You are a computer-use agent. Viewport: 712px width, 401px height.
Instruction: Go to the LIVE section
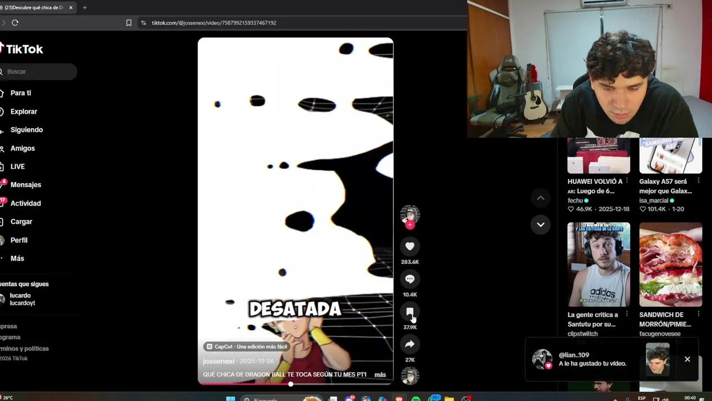tap(17, 167)
